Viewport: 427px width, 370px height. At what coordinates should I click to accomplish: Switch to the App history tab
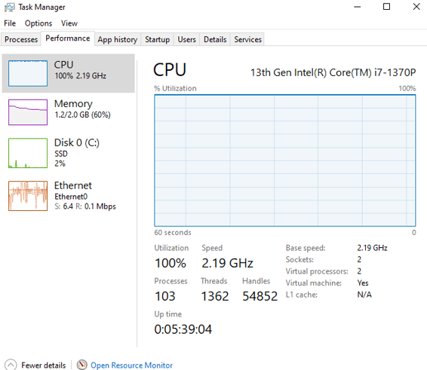coord(118,39)
